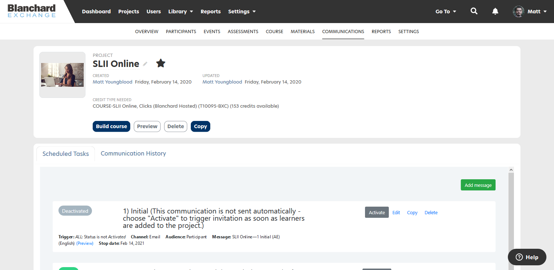This screenshot has width=554, height=270.
Task: Switch to the COURSE tab
Action: pyautogui.click(x=274, y=32)
